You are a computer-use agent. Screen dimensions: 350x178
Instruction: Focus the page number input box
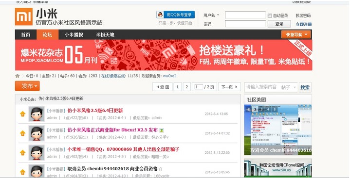(199, 87)
